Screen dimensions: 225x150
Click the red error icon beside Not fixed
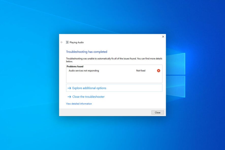click(158, 71)
